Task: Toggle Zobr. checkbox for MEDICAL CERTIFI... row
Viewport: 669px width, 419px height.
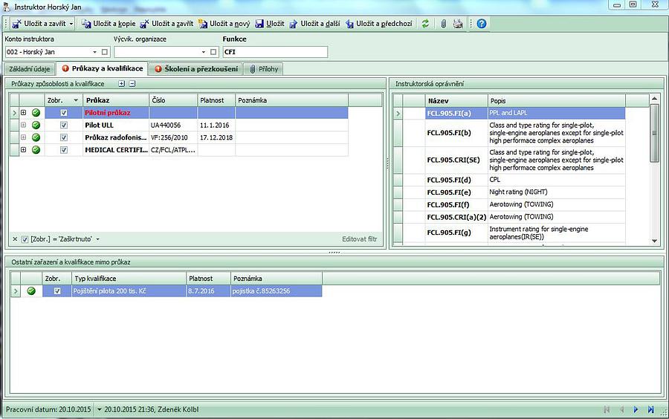Action: 64,150
